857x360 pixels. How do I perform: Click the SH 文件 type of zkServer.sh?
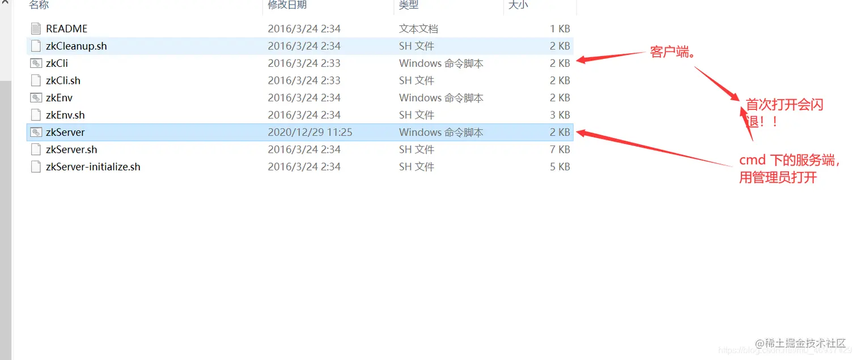pyautogui.click(x=417, y=149)
